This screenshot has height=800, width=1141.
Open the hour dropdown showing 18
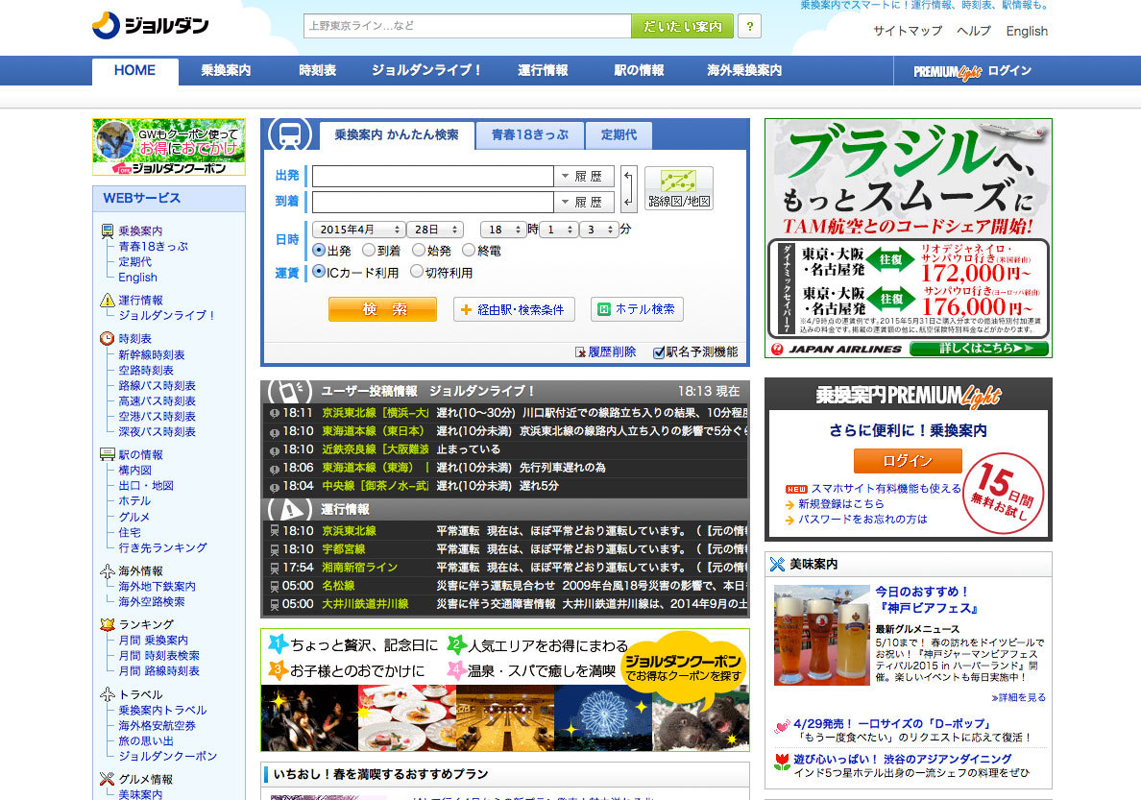(503, 230)
